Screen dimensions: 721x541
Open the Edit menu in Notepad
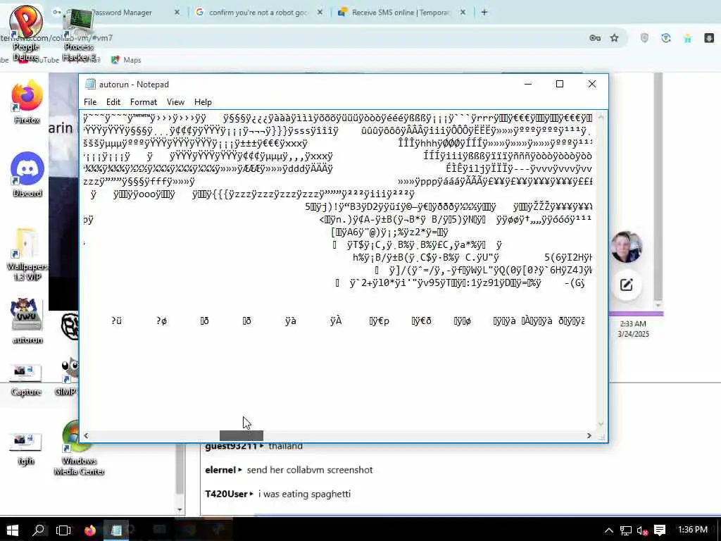(x=113, y=102)
